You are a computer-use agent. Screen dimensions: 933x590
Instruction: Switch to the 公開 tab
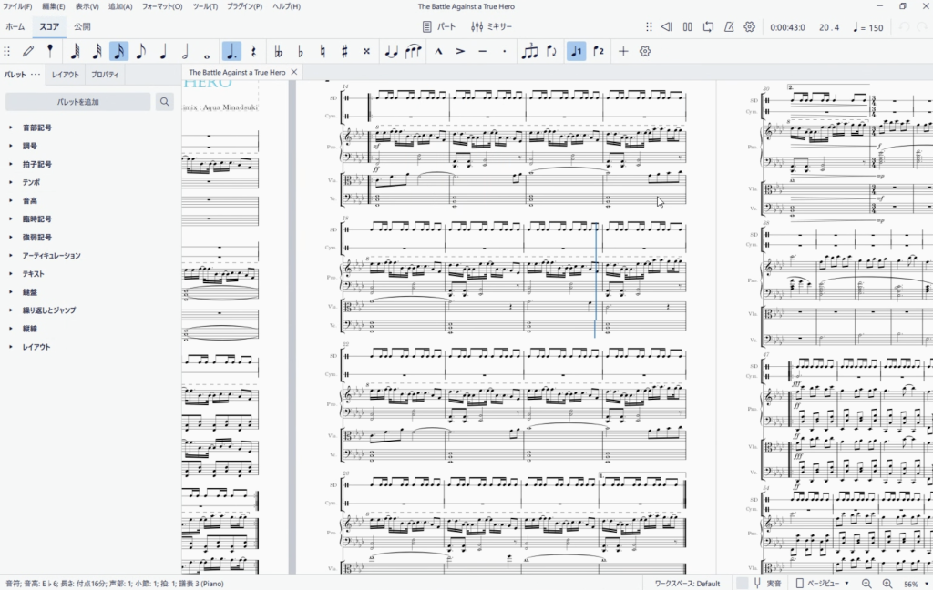[82, 26]
